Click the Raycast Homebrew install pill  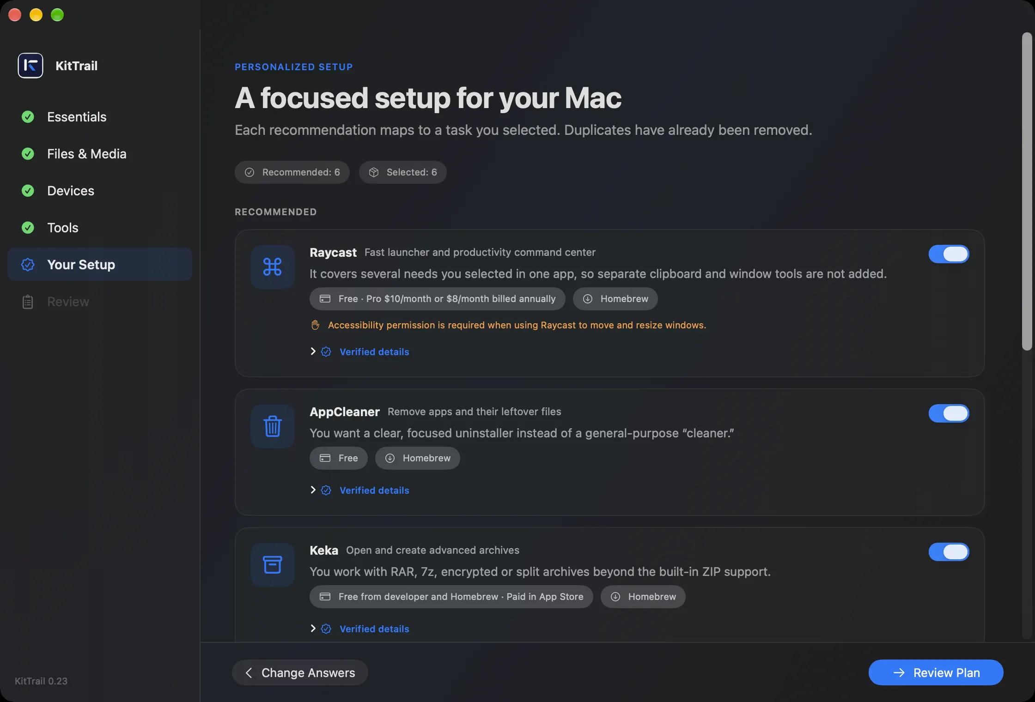615,299
